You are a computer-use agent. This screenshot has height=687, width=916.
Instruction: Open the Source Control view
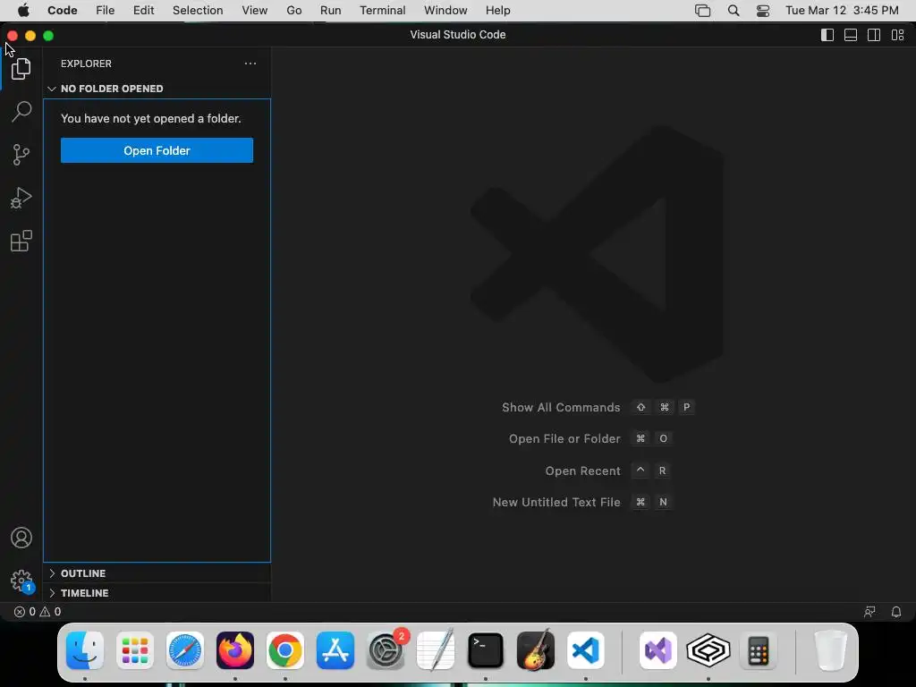click(21, 155)
